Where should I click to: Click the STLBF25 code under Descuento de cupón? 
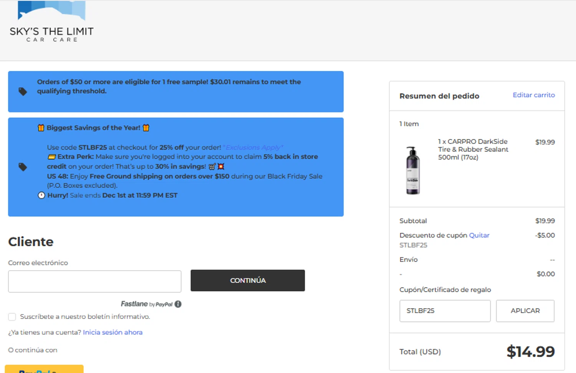tap(413, 245)
